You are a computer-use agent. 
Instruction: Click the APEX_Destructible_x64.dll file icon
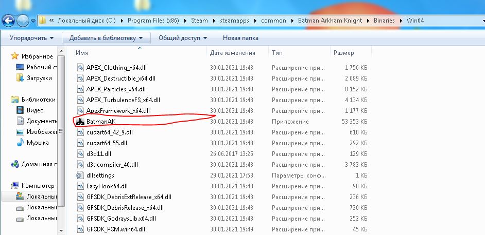pyautogui.click(x=80, y=79)
